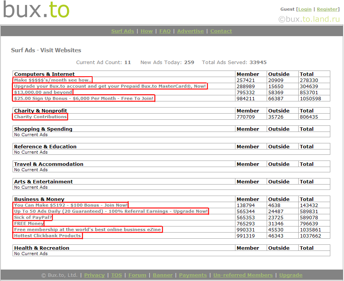The image size is (344, 281).
Task: Open the Contact page
Action: click(x=221, y=31)
